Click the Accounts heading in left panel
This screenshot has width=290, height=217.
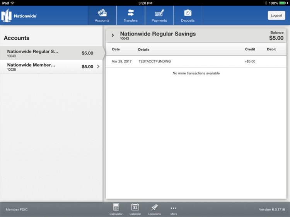(17, 38)
